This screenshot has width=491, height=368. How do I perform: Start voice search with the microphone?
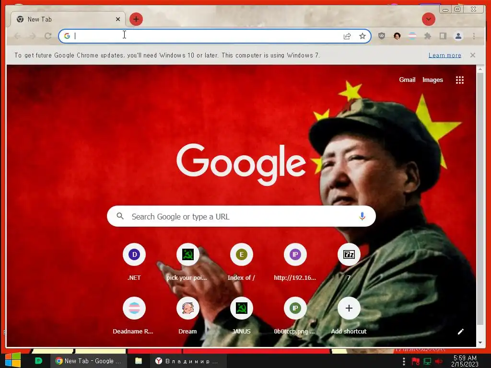pyautogui.click(x=362, y=216)
